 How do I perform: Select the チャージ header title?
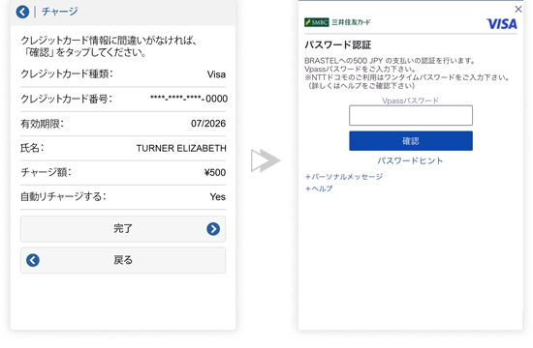point(60,12)
